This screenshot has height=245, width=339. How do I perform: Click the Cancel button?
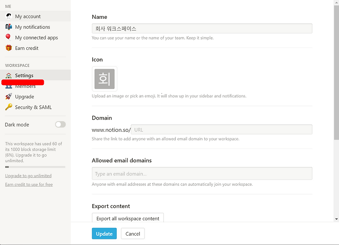click(133, 234)
